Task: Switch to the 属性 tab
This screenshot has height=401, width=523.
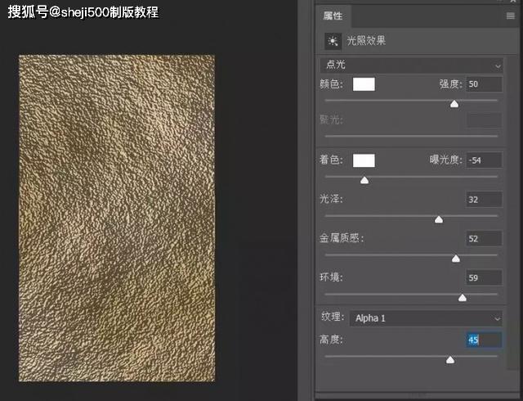Action: pyautogui.click(x=333, y=16)
